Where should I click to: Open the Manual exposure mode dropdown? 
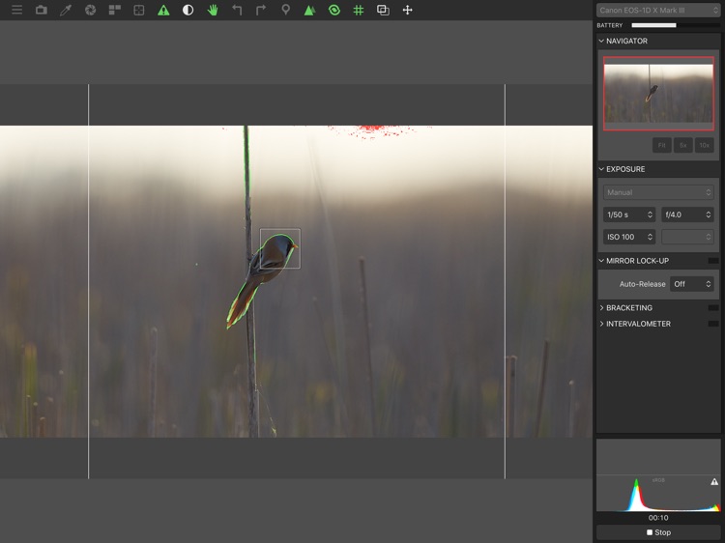pos(658,192)
